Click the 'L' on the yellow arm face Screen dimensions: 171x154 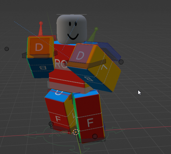click(104, 67)
